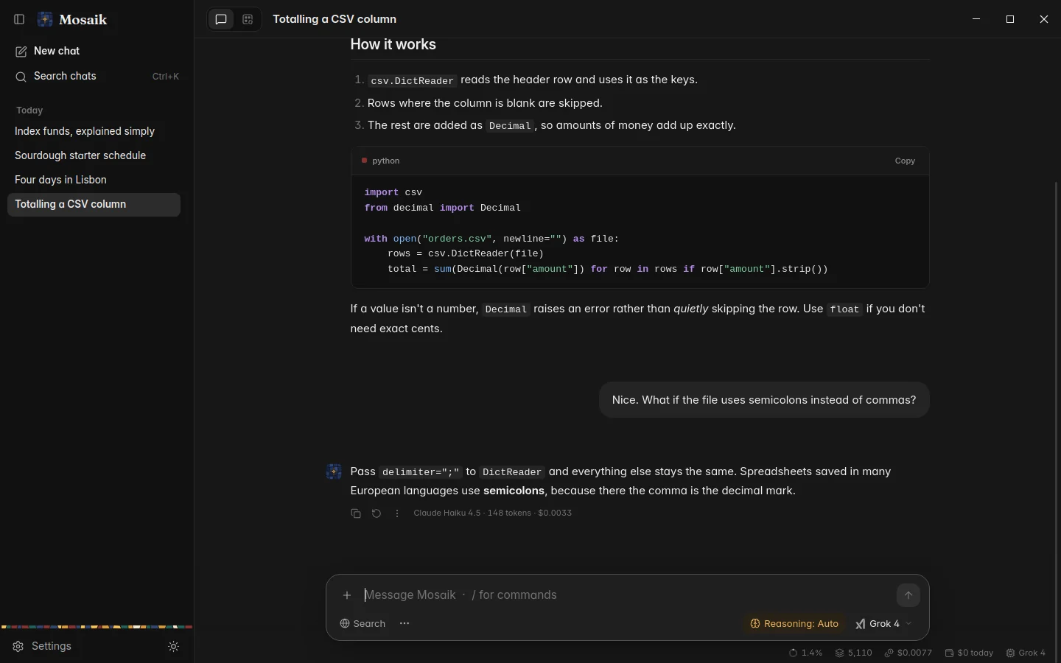This screenshot has width=1061, height=663.
Task: Click the 5,110 tokens status item
Action: [x=853, y=653]
